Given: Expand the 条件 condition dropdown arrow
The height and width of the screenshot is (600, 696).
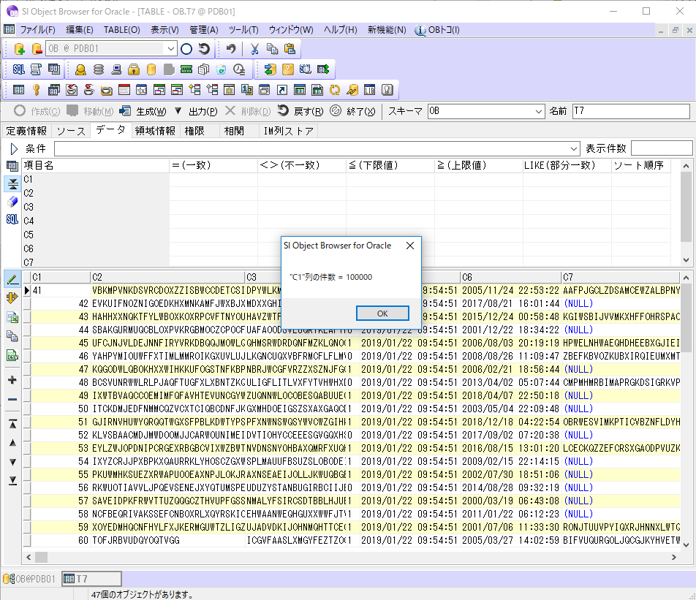Looking at the screenshot, I should 574,148.
